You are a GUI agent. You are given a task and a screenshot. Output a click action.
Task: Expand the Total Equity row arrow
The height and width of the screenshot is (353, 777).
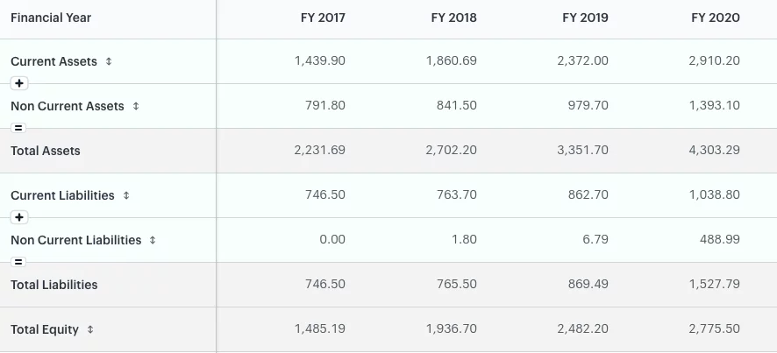tap(90, 329)
